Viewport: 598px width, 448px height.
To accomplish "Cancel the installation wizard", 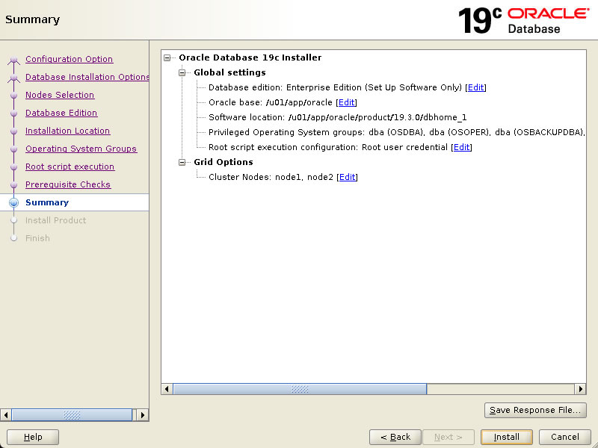I will tap(565, 437).
